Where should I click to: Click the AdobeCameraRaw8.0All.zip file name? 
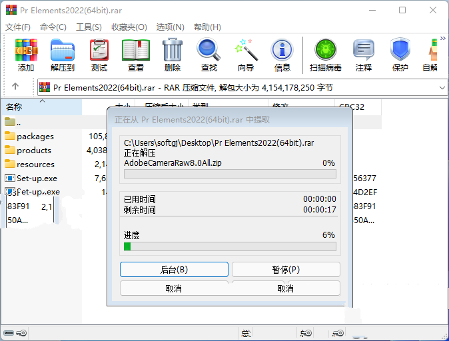pyautogui.click(x=173, y=163)
